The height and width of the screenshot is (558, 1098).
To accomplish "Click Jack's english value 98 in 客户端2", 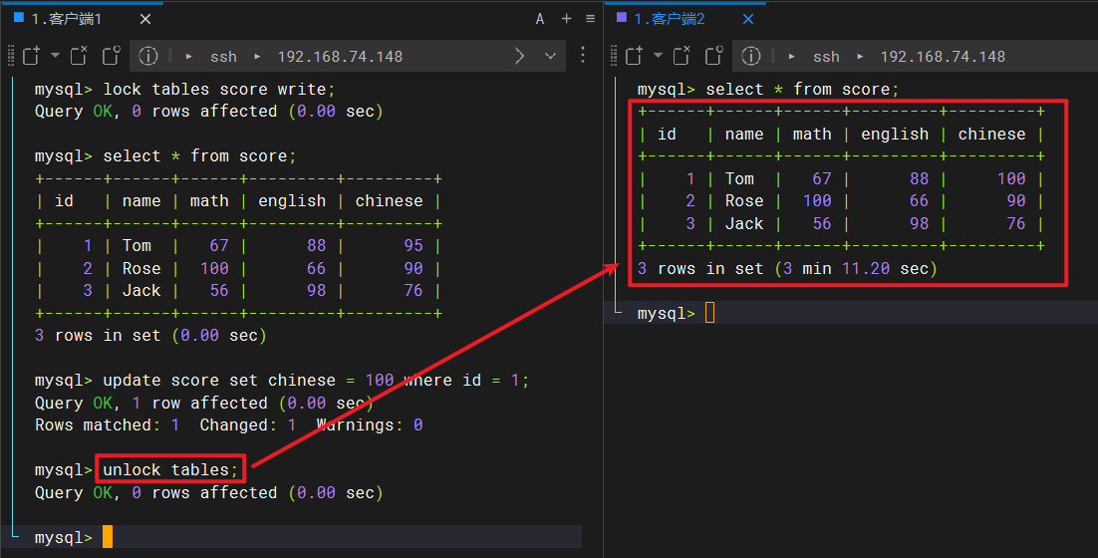I will pyautogui.click(x=919, y=224).
